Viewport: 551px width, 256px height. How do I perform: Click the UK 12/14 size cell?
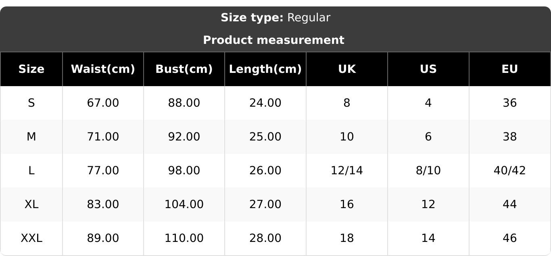tap(347, 171)
